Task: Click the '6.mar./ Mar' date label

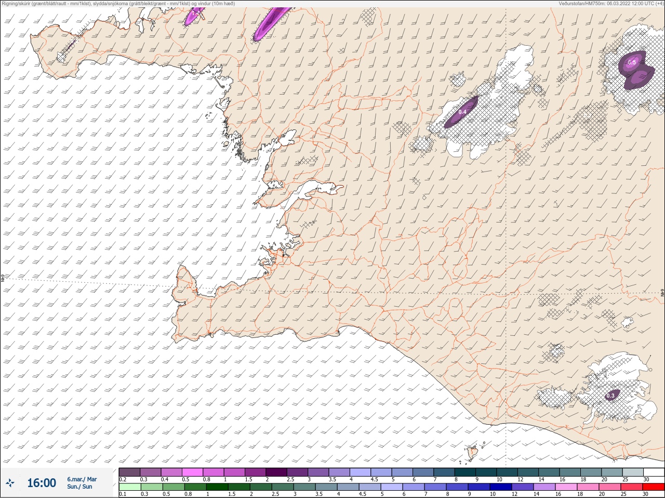Action: pyautogui.click(x=82, y=479)
